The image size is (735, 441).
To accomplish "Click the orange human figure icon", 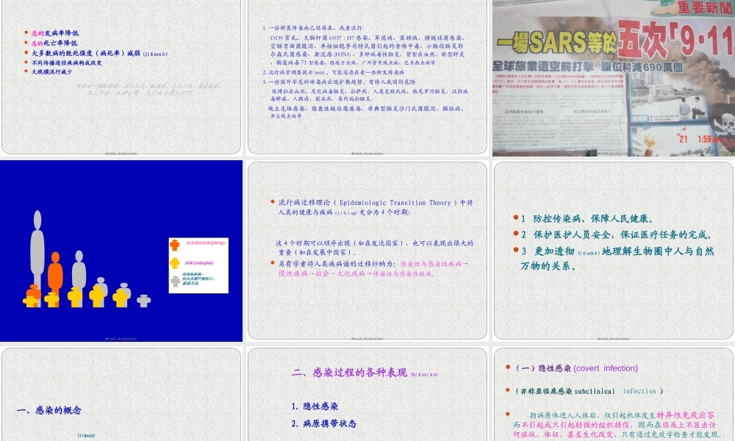I will pos(56,272).
